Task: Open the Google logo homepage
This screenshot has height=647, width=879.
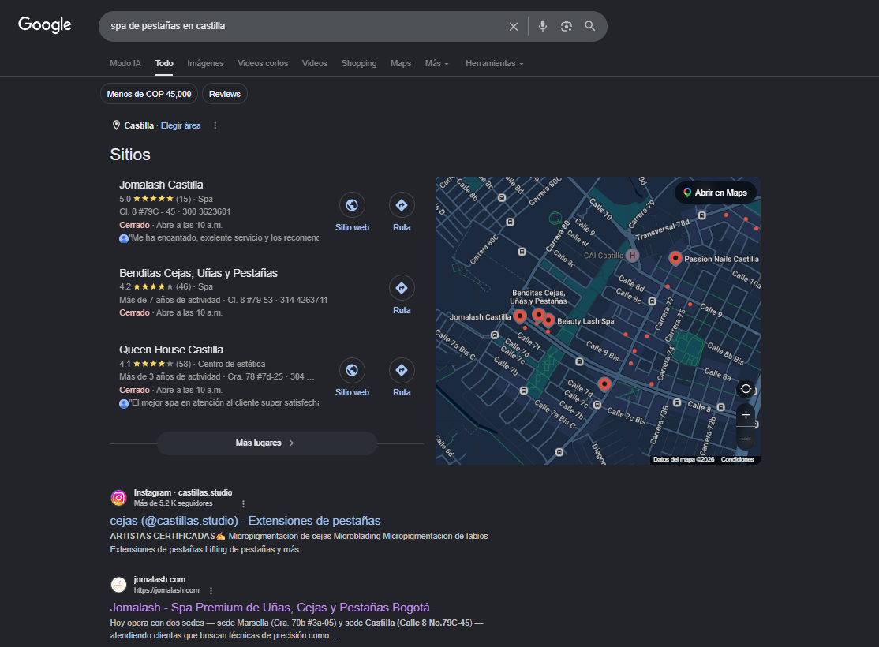Action: tap(45, 24)
